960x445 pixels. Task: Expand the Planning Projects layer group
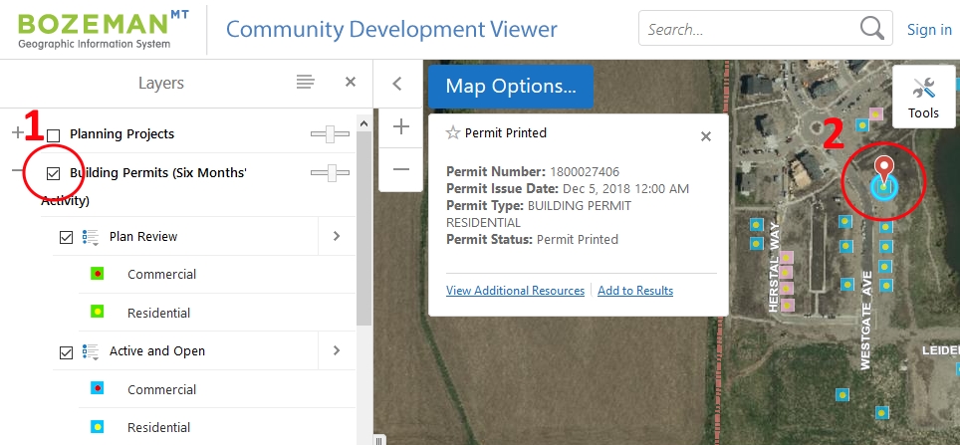pos(17,133)
